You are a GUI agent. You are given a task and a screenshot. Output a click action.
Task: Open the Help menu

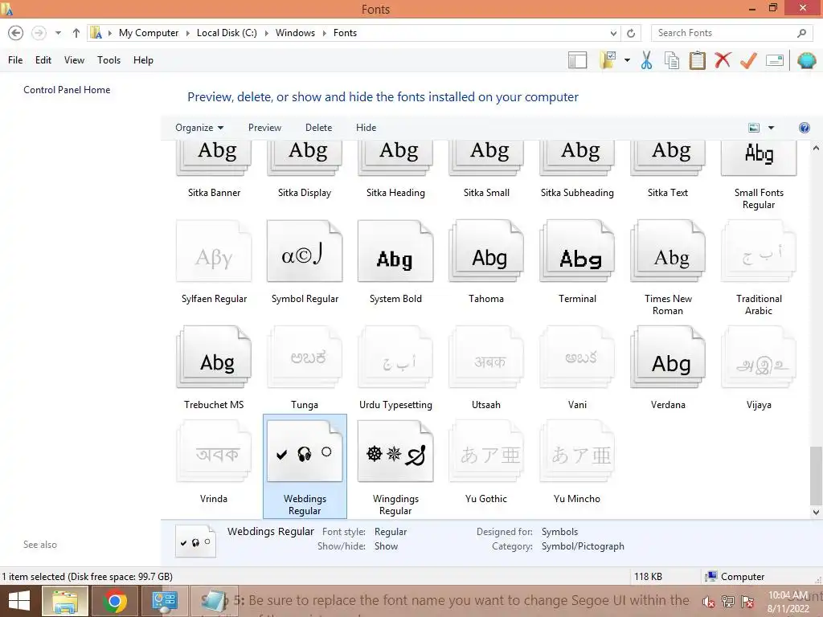(143, 60)
